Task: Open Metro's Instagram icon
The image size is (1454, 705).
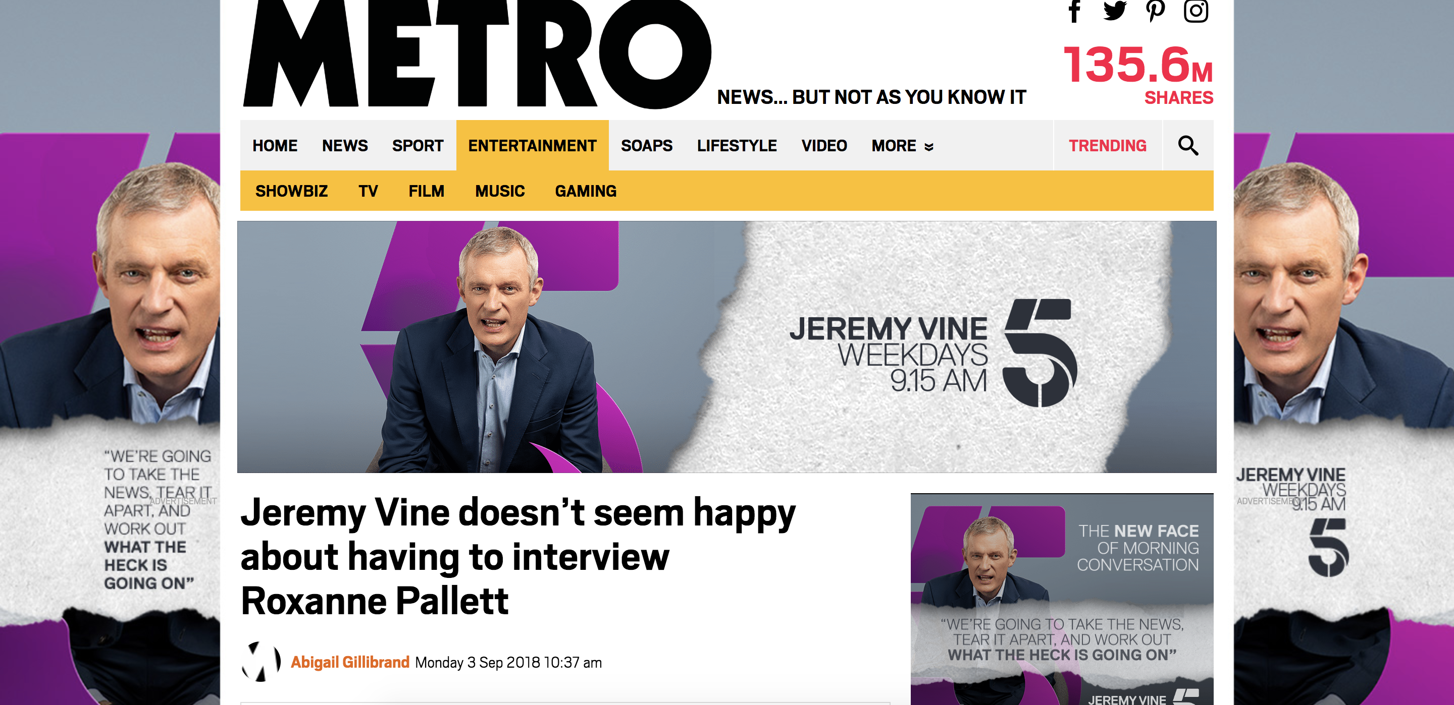Action: [1196, 11]
